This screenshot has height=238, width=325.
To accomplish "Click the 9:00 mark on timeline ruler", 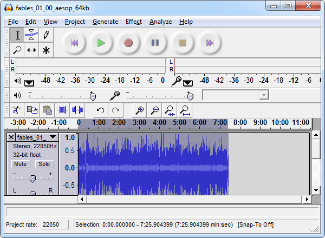I will (260, 123).
